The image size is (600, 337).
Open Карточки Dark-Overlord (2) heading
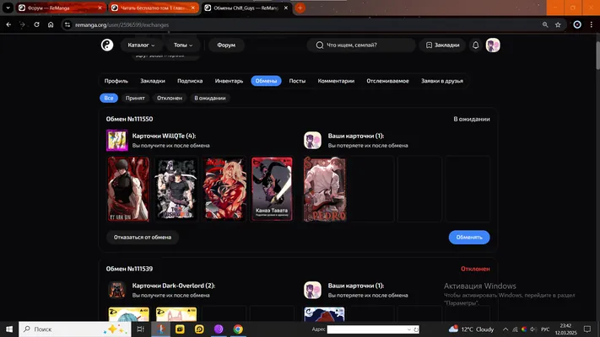pyautogui.click(x=173, y=286)
